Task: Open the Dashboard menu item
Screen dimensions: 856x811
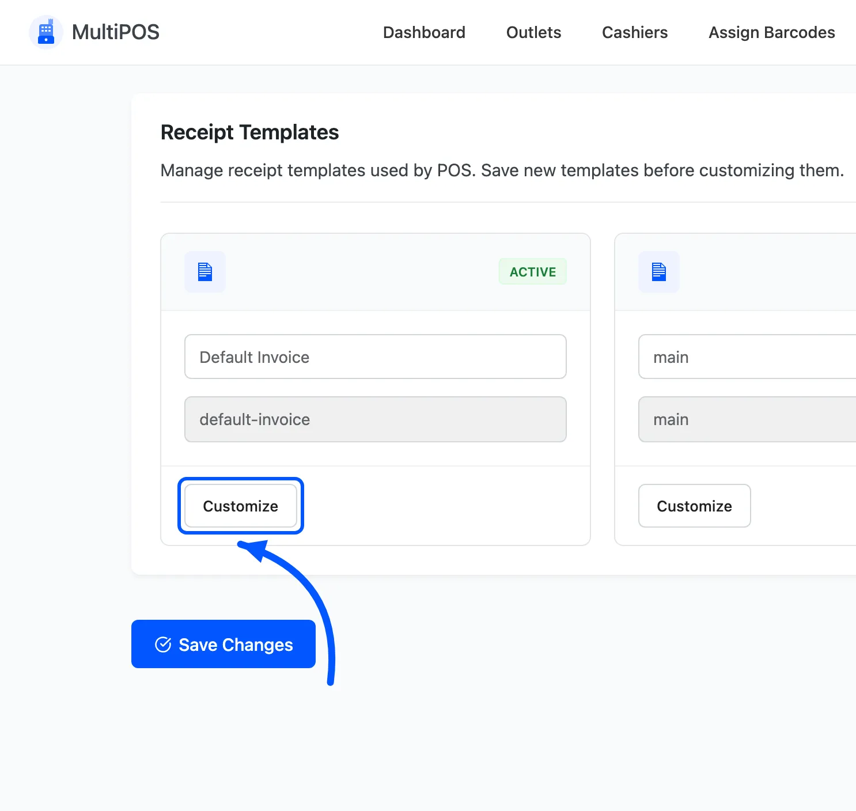Action: click(424, 32)
